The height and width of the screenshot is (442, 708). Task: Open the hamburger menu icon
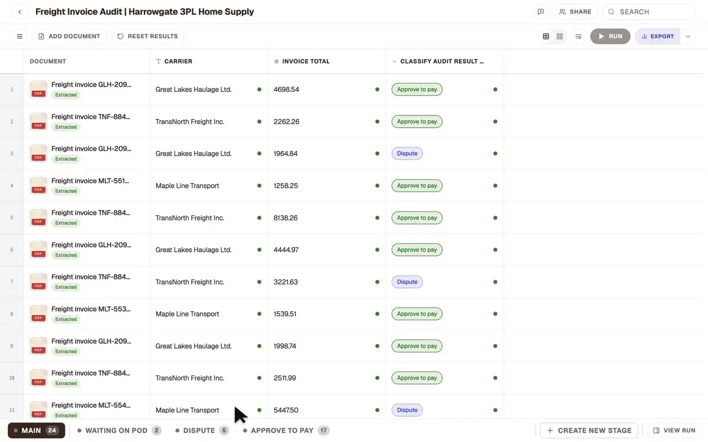[19, 37]
